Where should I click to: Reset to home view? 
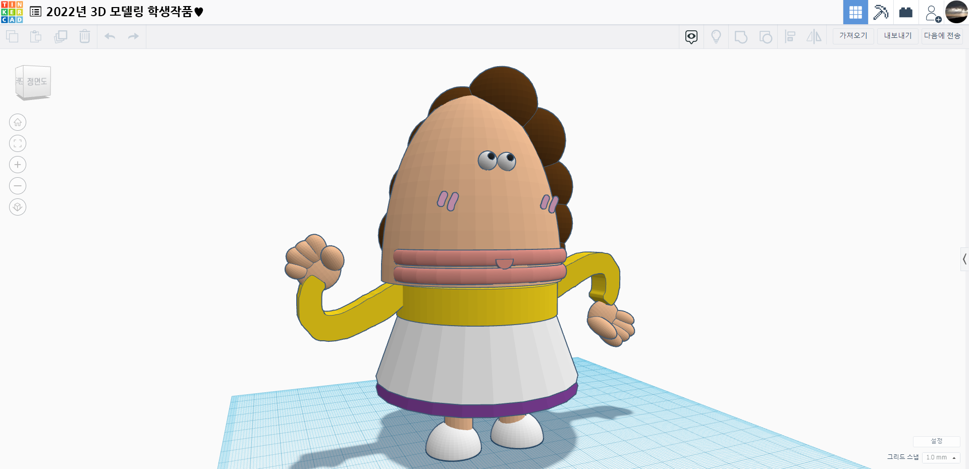18,122
